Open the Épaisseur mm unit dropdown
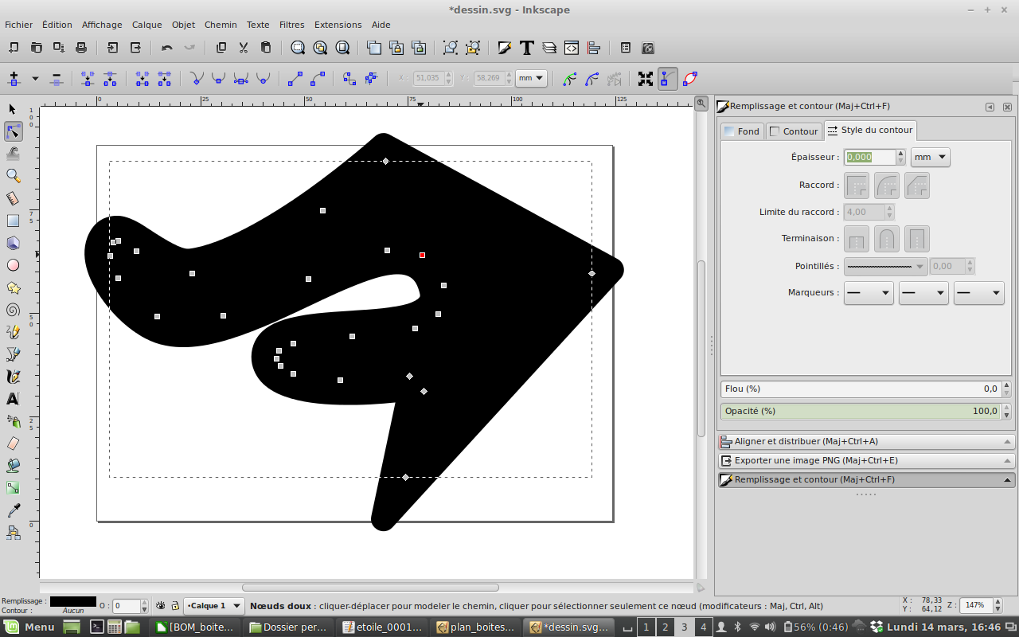This screenshot has width=1019, height=637. click(931, 158)
